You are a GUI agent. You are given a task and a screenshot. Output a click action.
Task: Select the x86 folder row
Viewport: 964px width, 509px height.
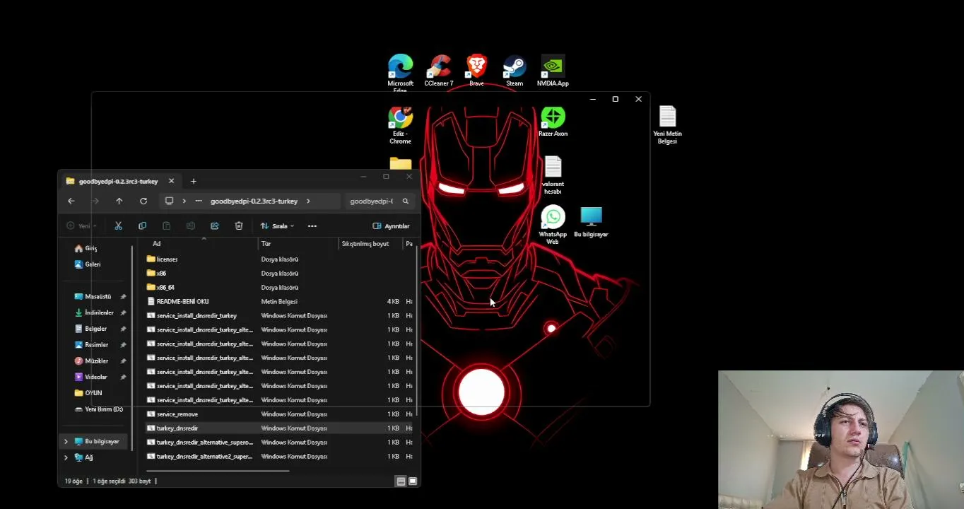pos(279,274)
